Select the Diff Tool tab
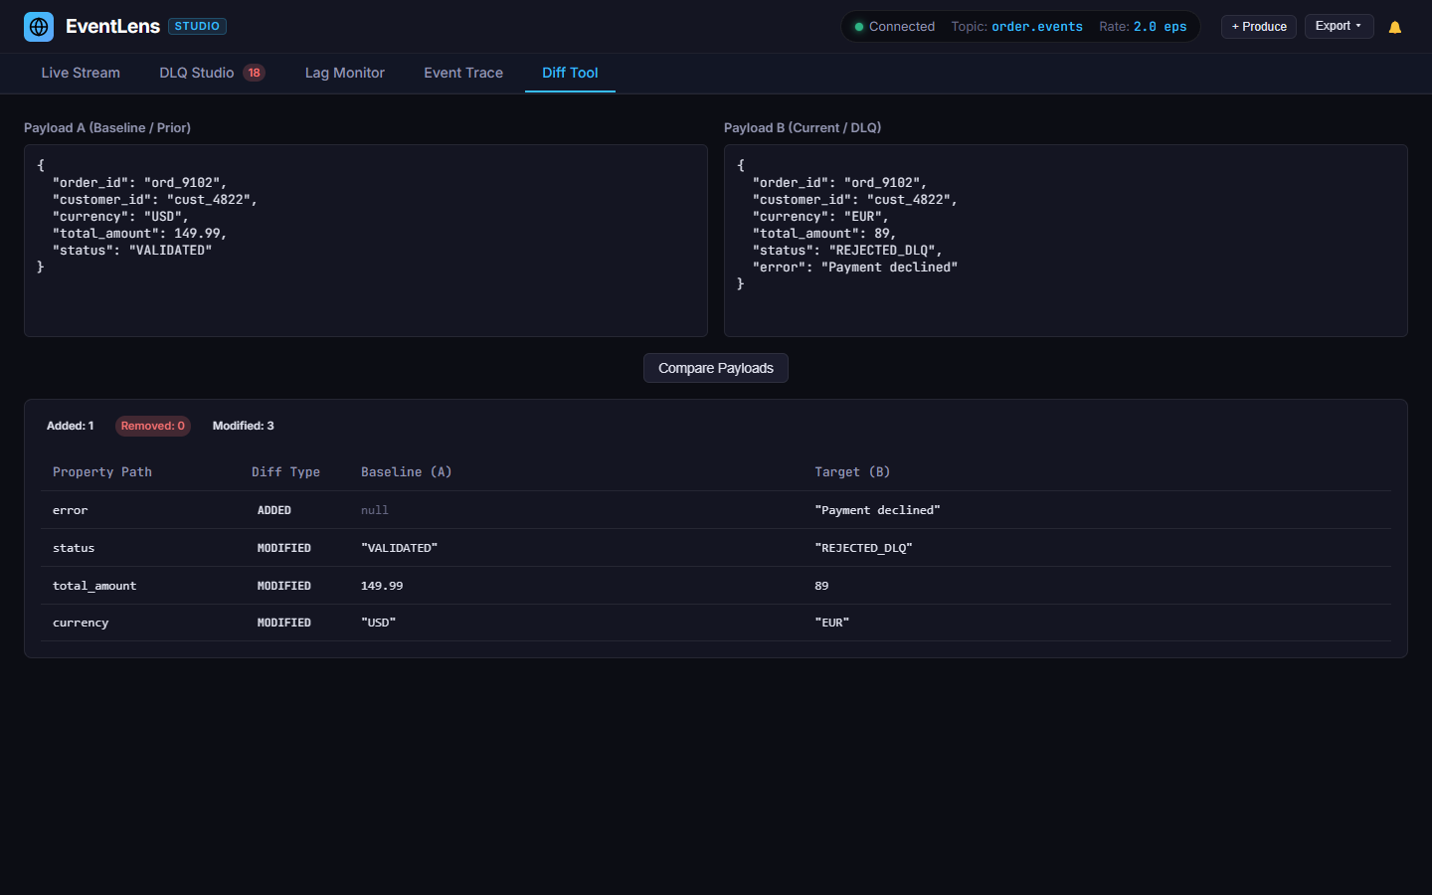1432x895 pixels. tap(570, 73)
